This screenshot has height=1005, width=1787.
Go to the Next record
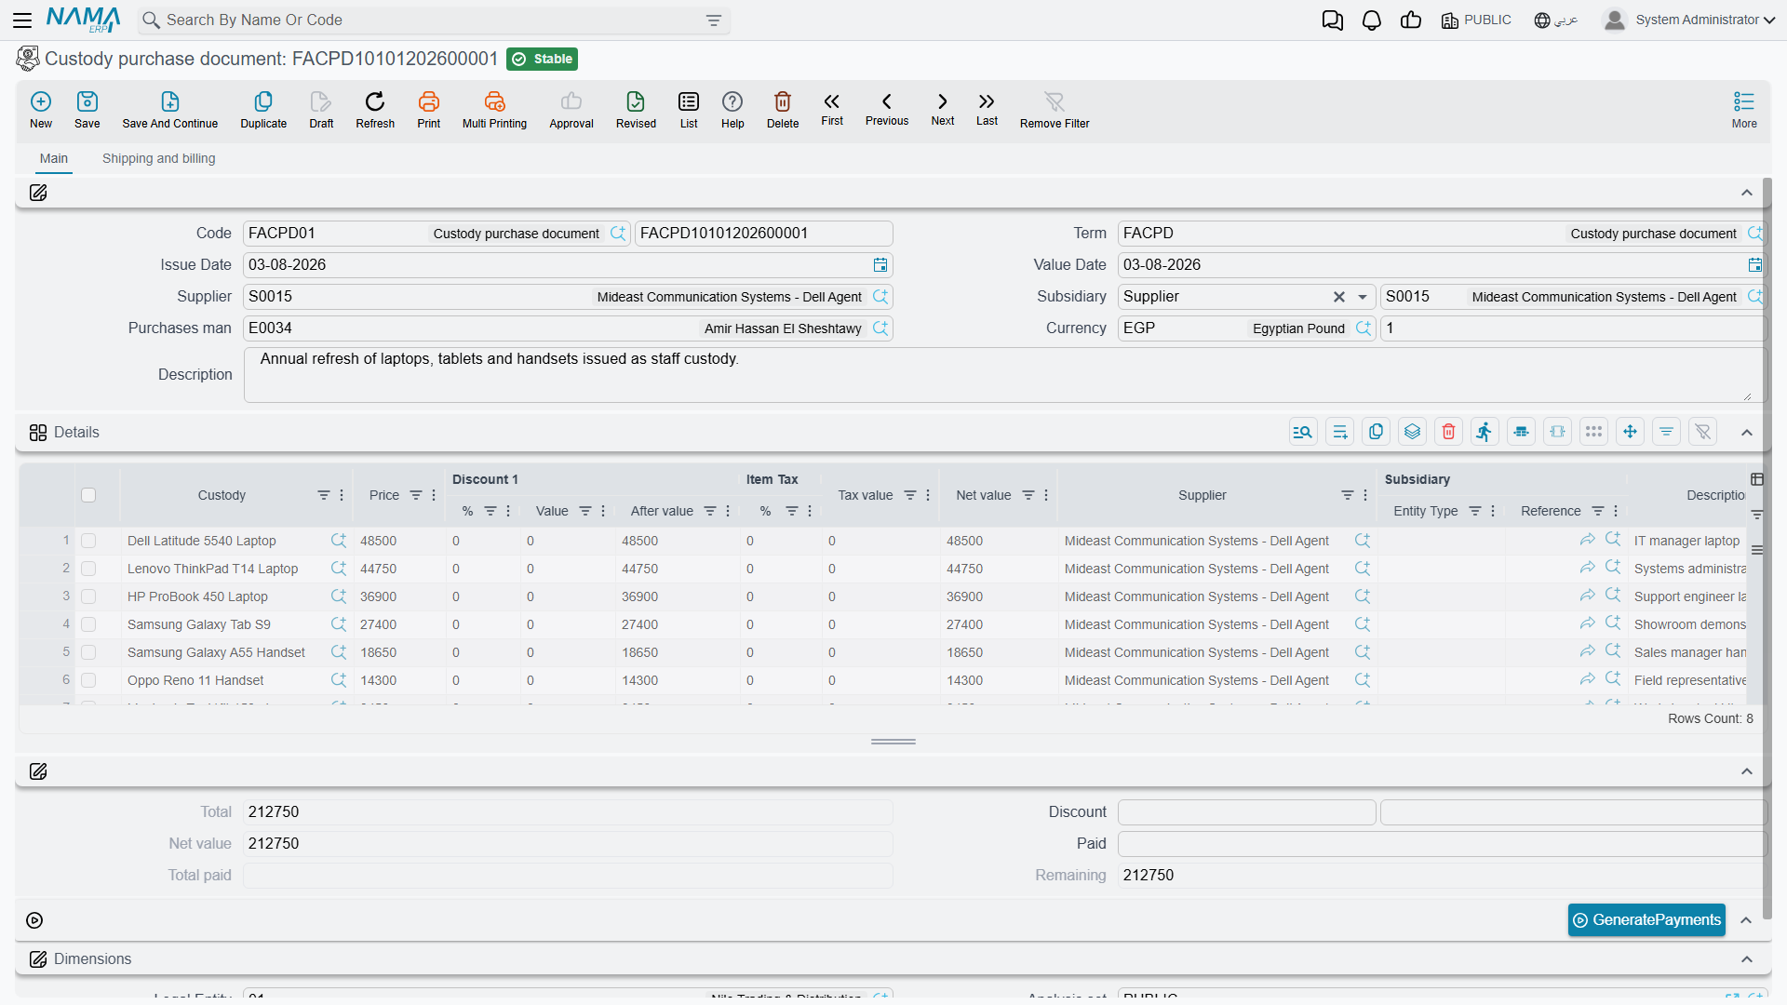[943, 109]
